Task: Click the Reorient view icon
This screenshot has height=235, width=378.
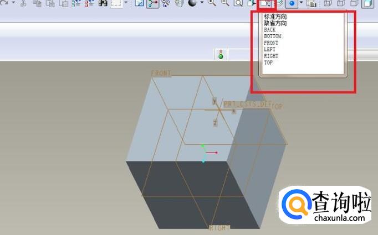Action: pyautogui.click(x=252, y=3)
